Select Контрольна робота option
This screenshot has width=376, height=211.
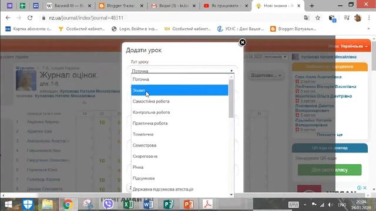[x=180, y=112]
